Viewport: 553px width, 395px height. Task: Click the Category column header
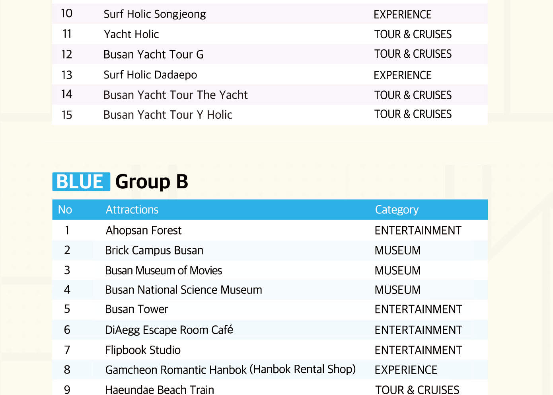(x=397, y=209)
